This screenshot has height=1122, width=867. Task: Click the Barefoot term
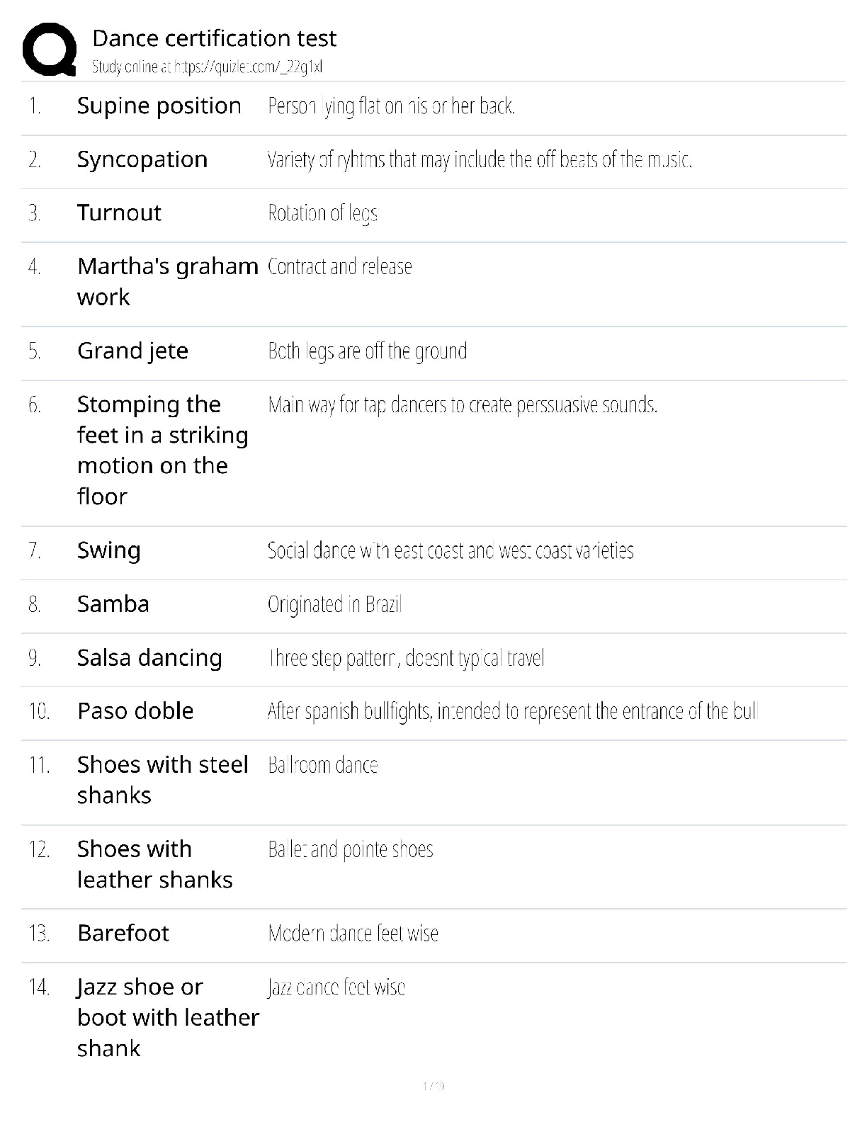123,934
